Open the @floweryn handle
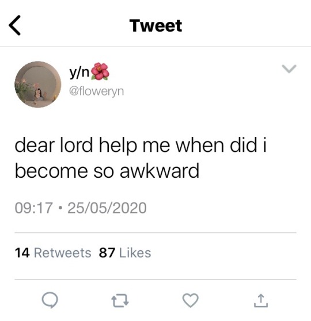 (x=97, y=91)
